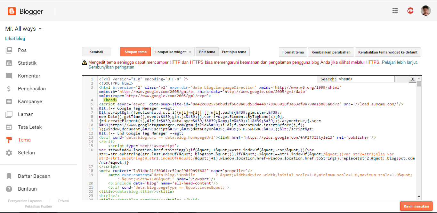Click the Kirim masukan feedback button
The width and height of the screenshot is (437, 213).
pyautogui.click(x=416, y=206)
